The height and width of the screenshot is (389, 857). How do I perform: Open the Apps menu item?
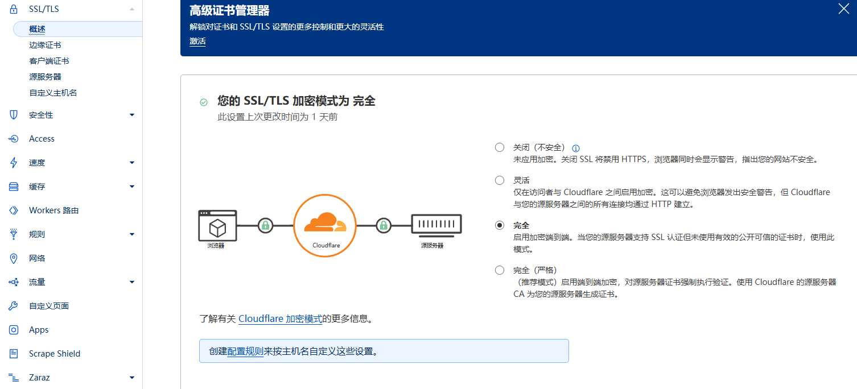coord(39,330)
